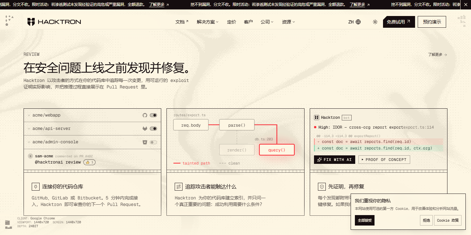471x235 pixels.
Task: Dismiss the top promo banner with the X
Action: (466, 5)
